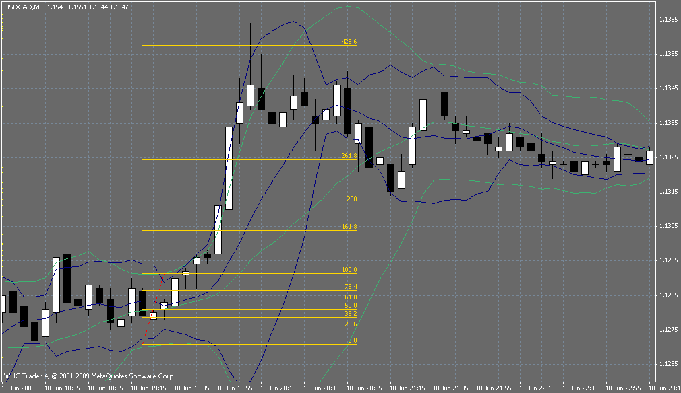
Task: Select the 18 Jun 19:55 time label
Action: pos(235,388)
